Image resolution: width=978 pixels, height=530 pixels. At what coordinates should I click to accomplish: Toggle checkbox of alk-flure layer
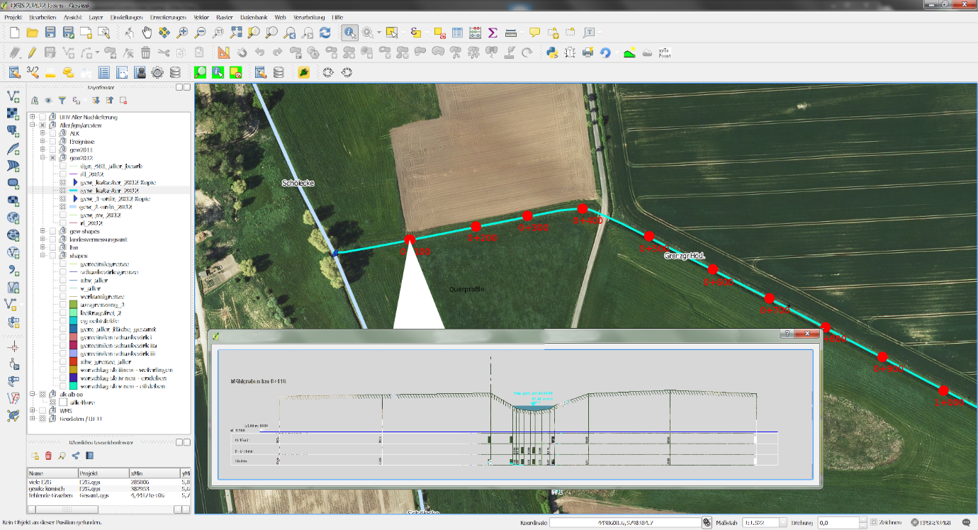52,402
